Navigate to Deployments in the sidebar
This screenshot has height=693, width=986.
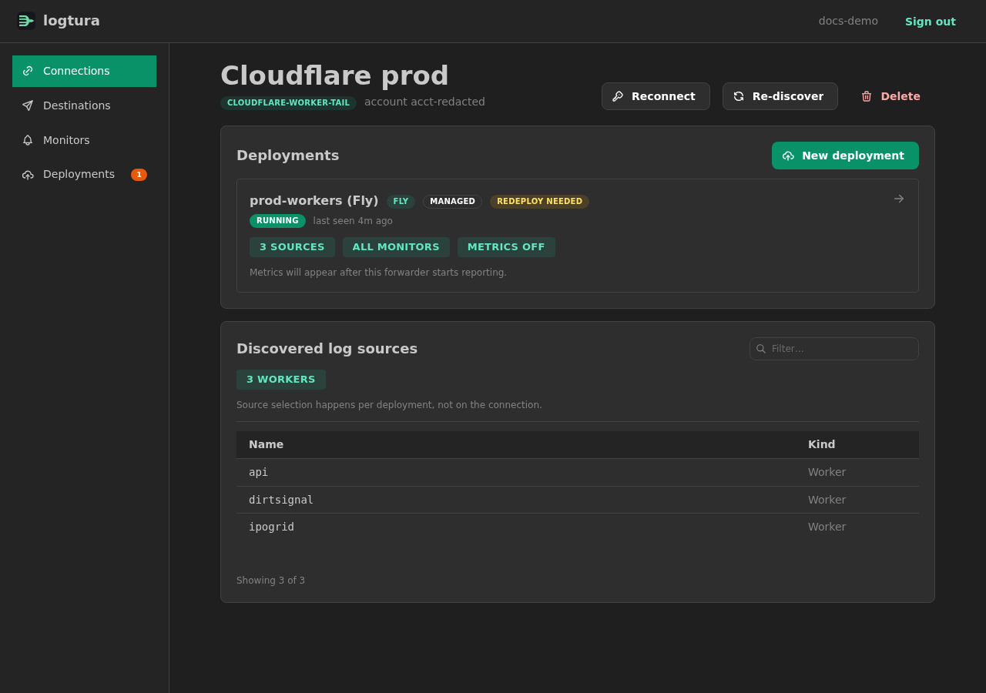coord(84,175)
